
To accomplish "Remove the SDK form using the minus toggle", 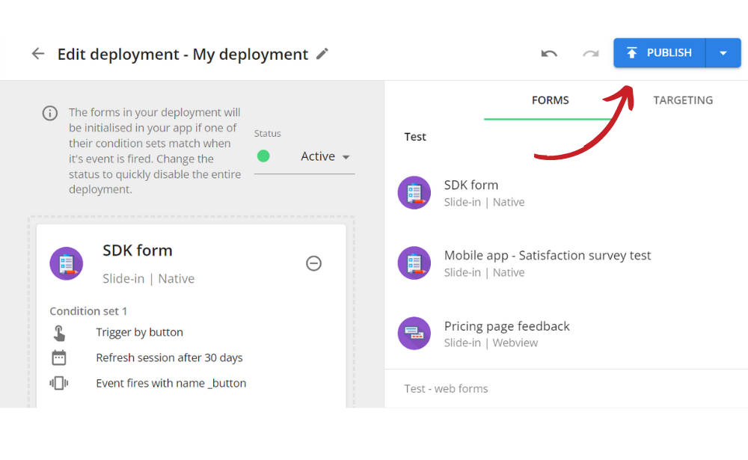I will tap(313, 263).
